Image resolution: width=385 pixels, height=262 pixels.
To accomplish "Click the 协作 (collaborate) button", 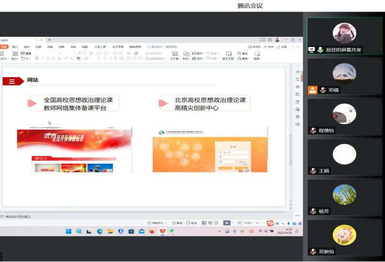I will click(x=269, y=46).
